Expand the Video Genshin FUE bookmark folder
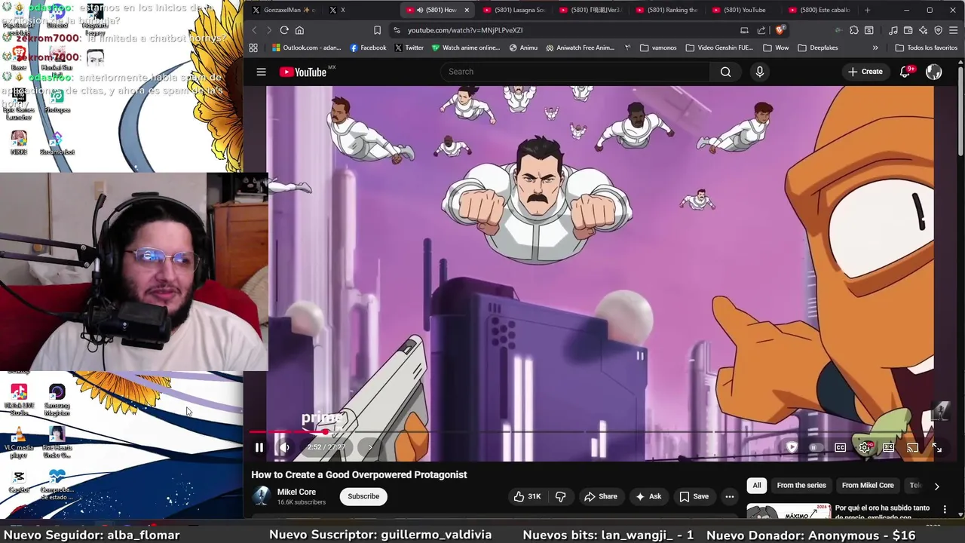The height and width of the screenshot is (543, 965). (x=718, y=48)
